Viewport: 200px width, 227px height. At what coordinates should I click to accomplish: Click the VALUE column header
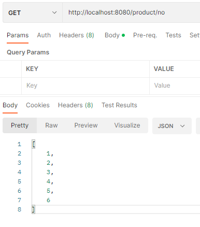point(164,69)
